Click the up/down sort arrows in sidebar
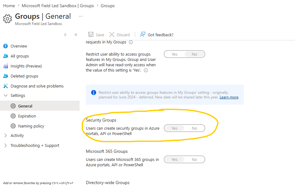 (x=65, y=35)
